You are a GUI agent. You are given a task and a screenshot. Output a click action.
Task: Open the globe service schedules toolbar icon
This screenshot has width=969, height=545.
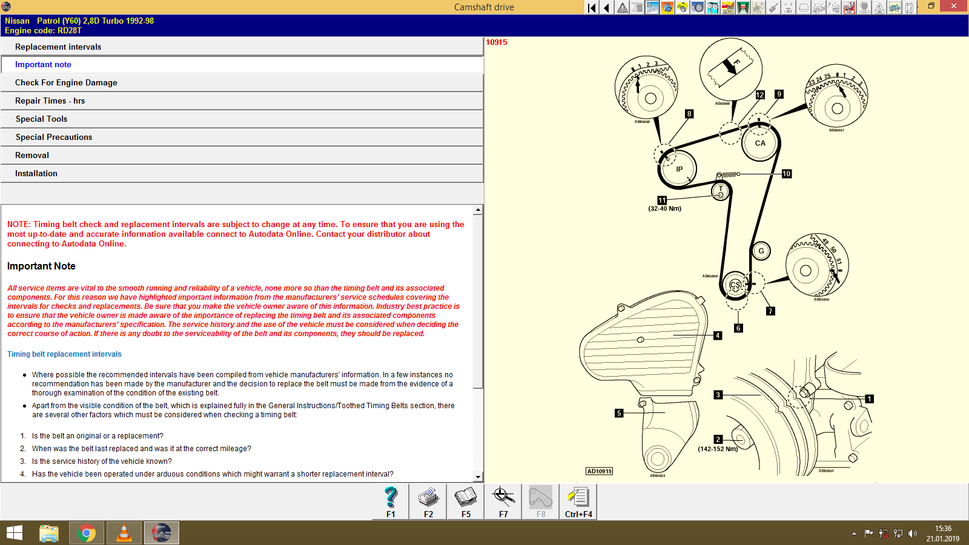669,8
